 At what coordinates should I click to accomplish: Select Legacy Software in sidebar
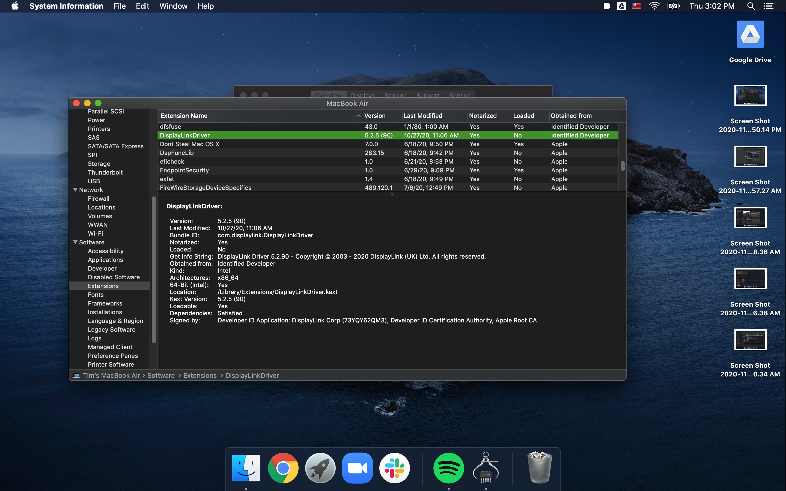(x=111, y=329)
